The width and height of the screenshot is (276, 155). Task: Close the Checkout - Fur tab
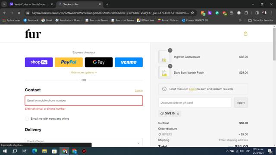pyautogui.click(x=100, y=4)
